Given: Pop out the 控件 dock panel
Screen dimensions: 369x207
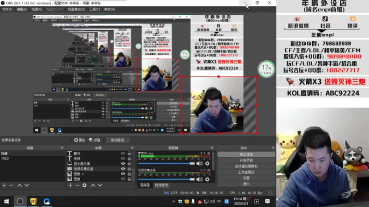Looking at the screenshot, I should click(x=273, y=148).
